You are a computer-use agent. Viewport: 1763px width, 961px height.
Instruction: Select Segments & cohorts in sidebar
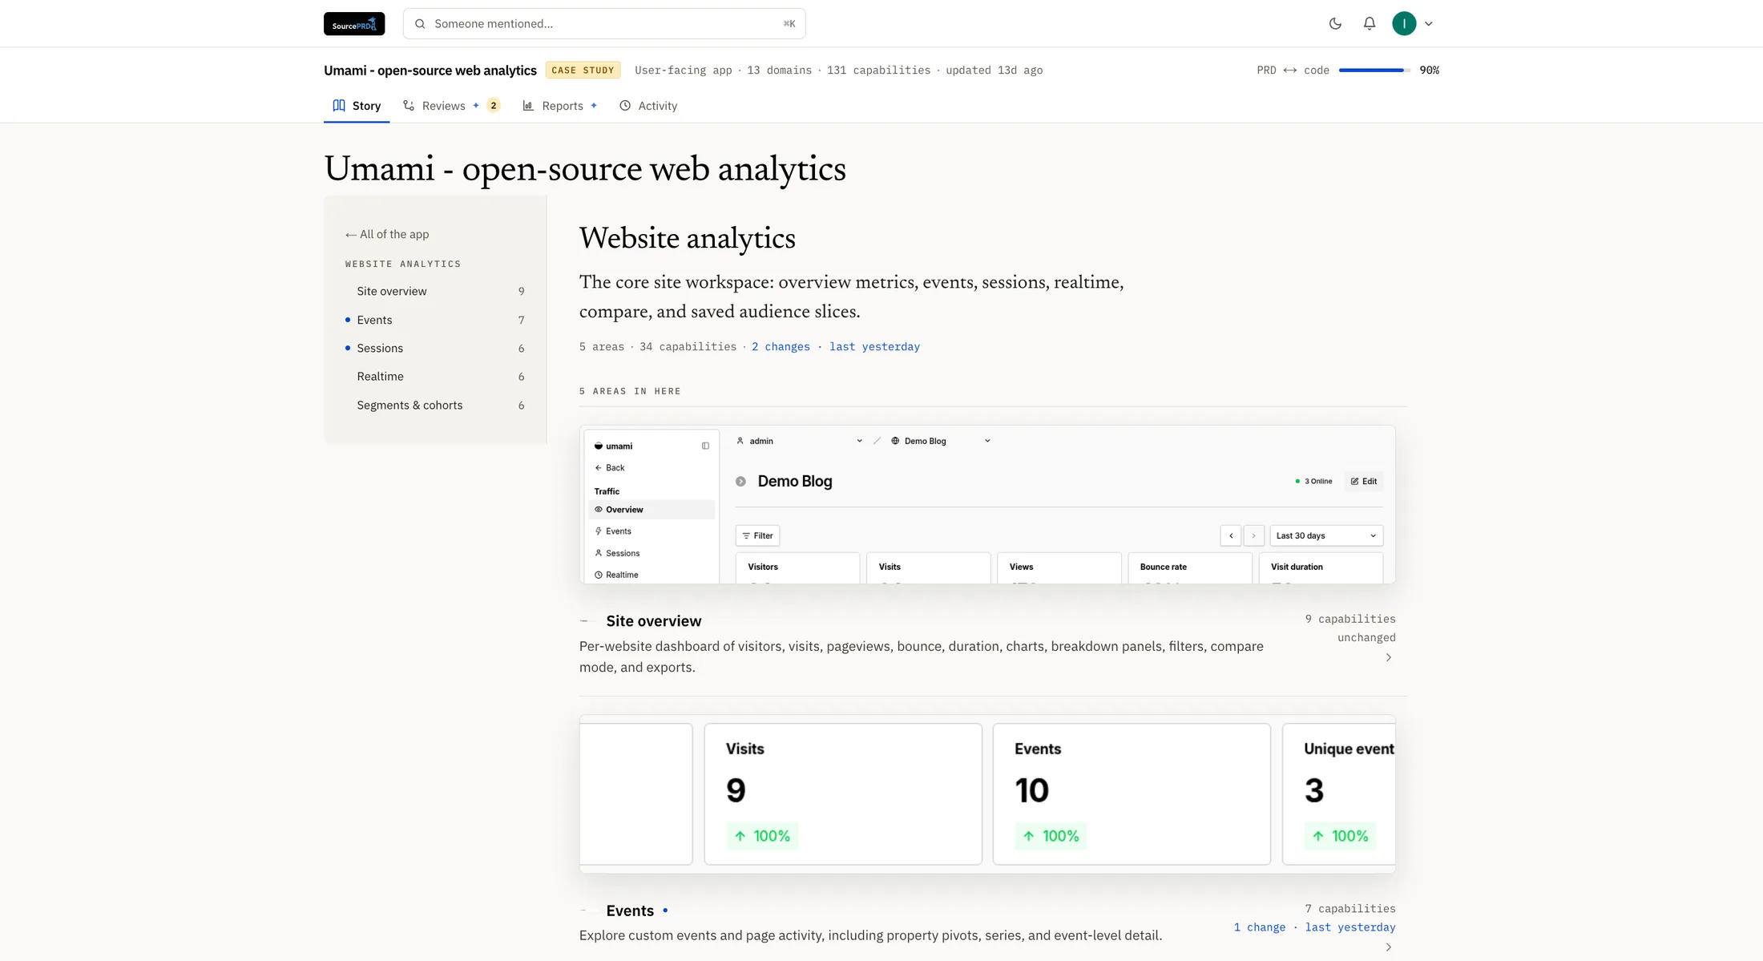(x=435, y=406)
